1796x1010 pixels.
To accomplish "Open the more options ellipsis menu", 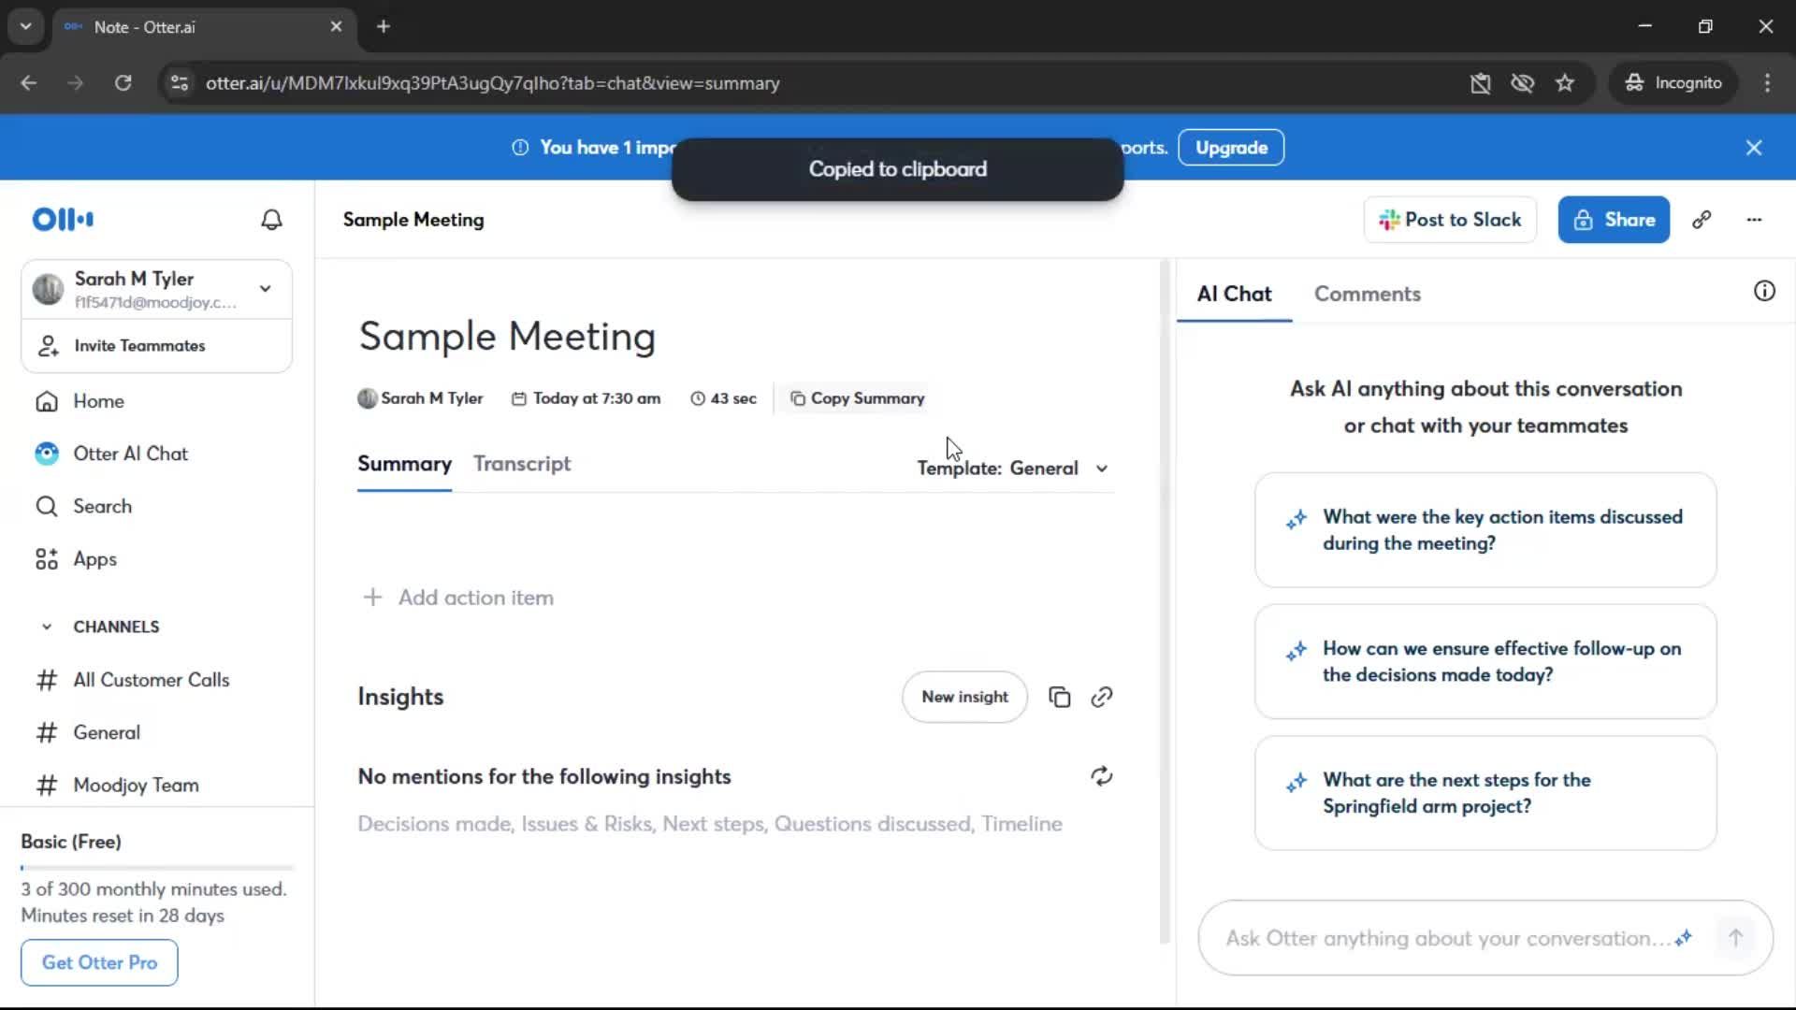I will [1754, 220].
